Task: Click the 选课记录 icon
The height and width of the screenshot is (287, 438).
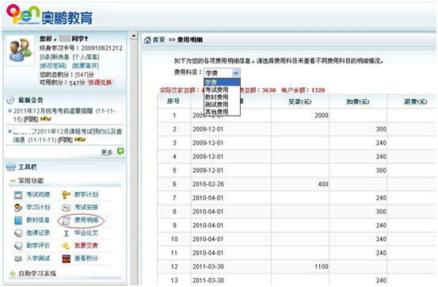Action: tap(18, 233)
